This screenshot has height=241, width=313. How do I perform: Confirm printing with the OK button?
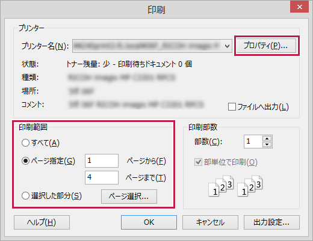coord(149,222)
